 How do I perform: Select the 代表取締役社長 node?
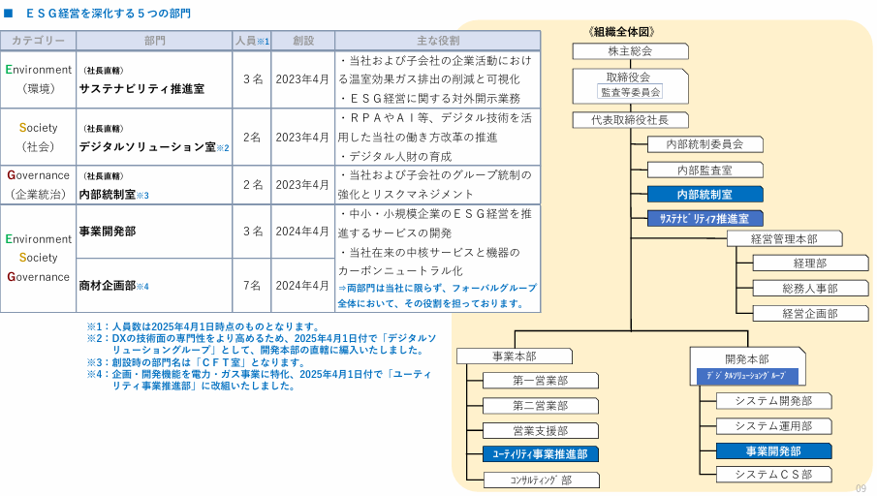click(630, 120)
